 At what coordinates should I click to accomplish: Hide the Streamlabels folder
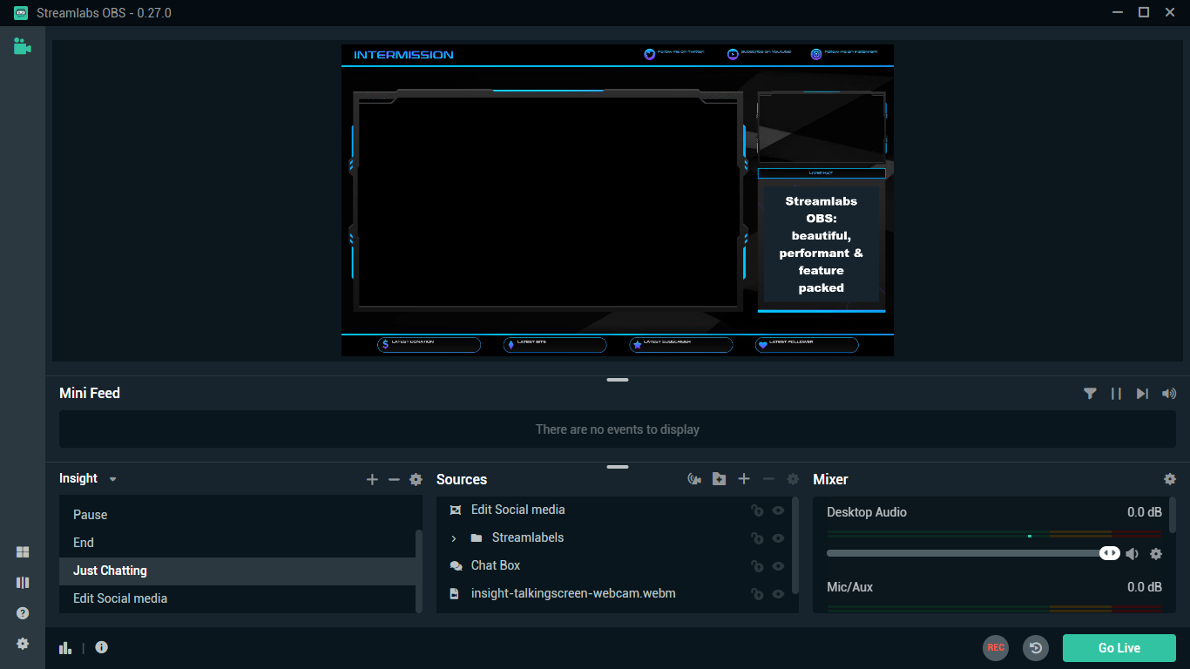coord(779,538)
